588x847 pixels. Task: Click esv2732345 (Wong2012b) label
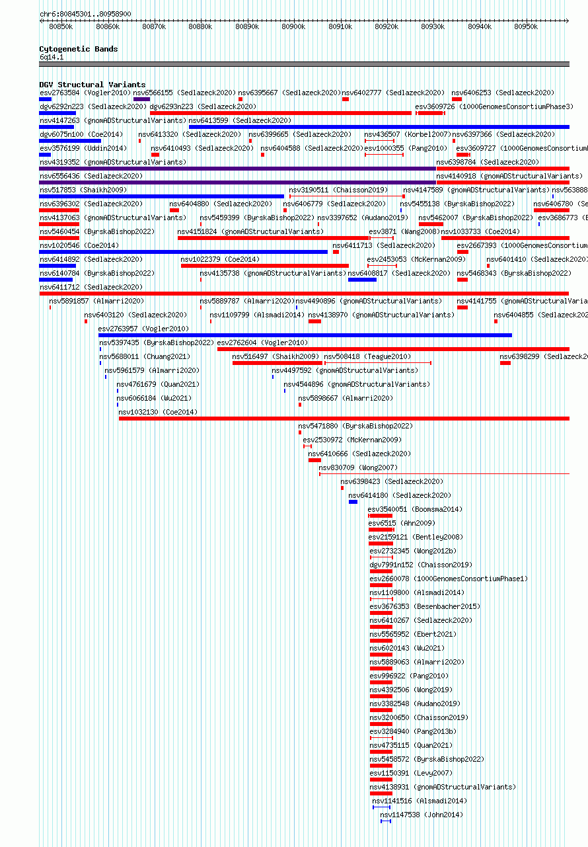[x=414, y=551]
